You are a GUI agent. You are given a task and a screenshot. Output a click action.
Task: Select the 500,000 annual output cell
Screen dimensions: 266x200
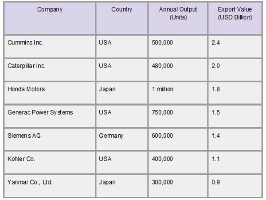tap(162, 43)
